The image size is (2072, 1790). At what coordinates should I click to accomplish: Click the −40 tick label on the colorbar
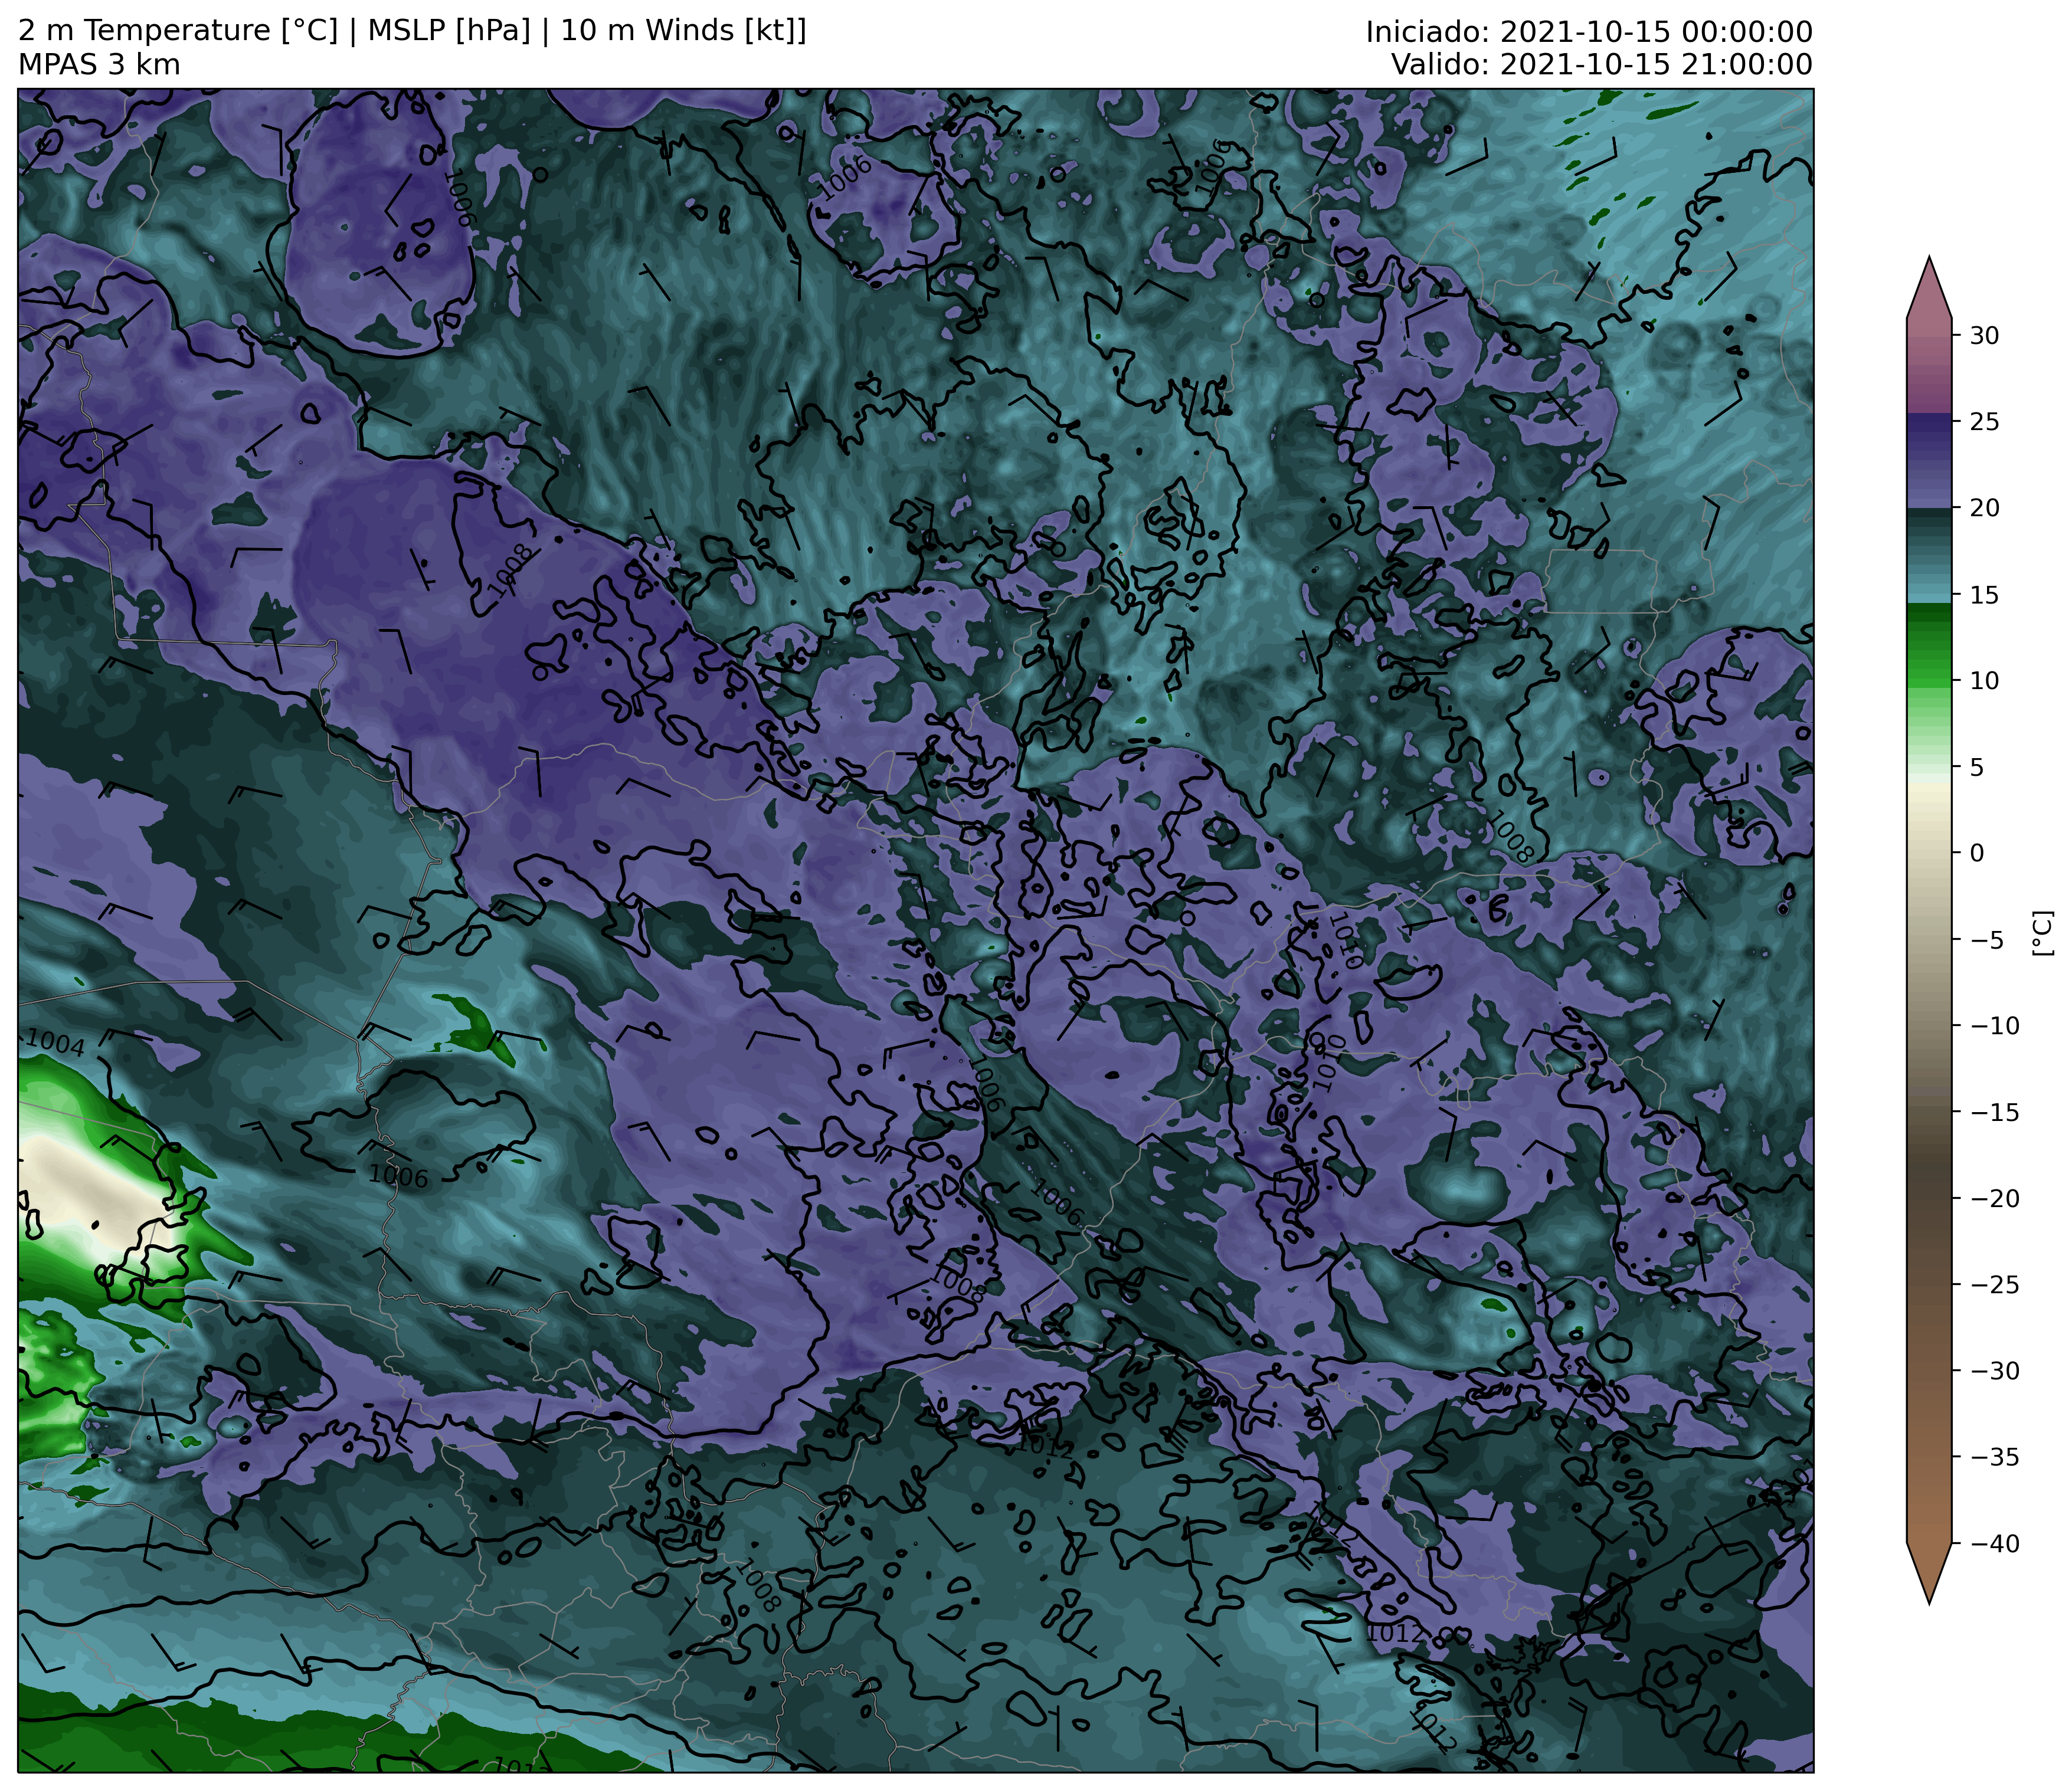tap(1994, 1544)
